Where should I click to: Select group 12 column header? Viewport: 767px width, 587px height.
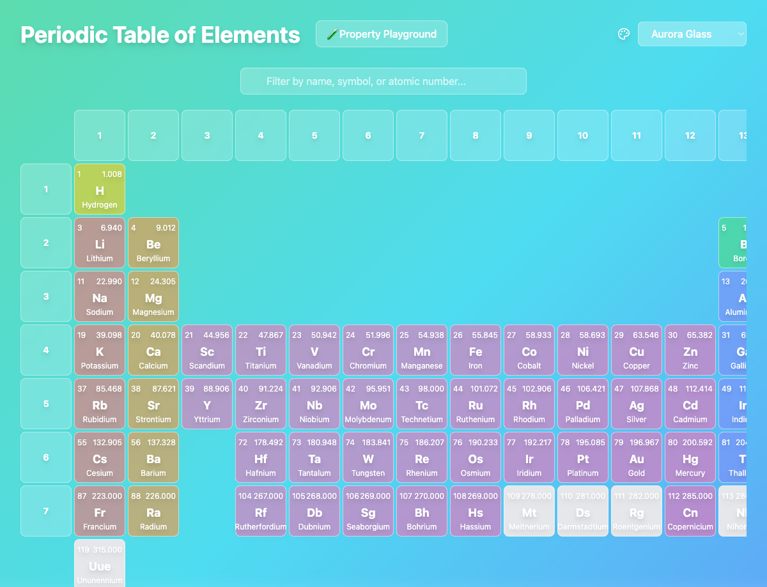[x=690, y=135]
